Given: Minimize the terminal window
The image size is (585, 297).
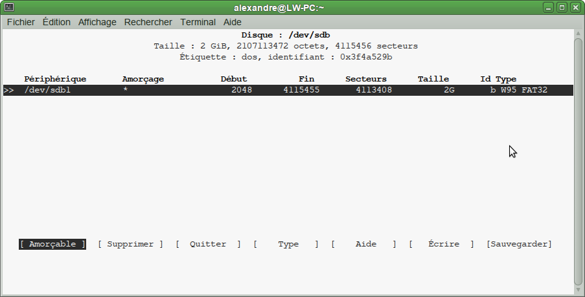Looking at the screenshot, I should (x=549, y=8).
